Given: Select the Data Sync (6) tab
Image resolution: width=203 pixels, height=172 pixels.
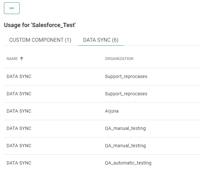Looking at the screenshot, I should coord(101,40).
